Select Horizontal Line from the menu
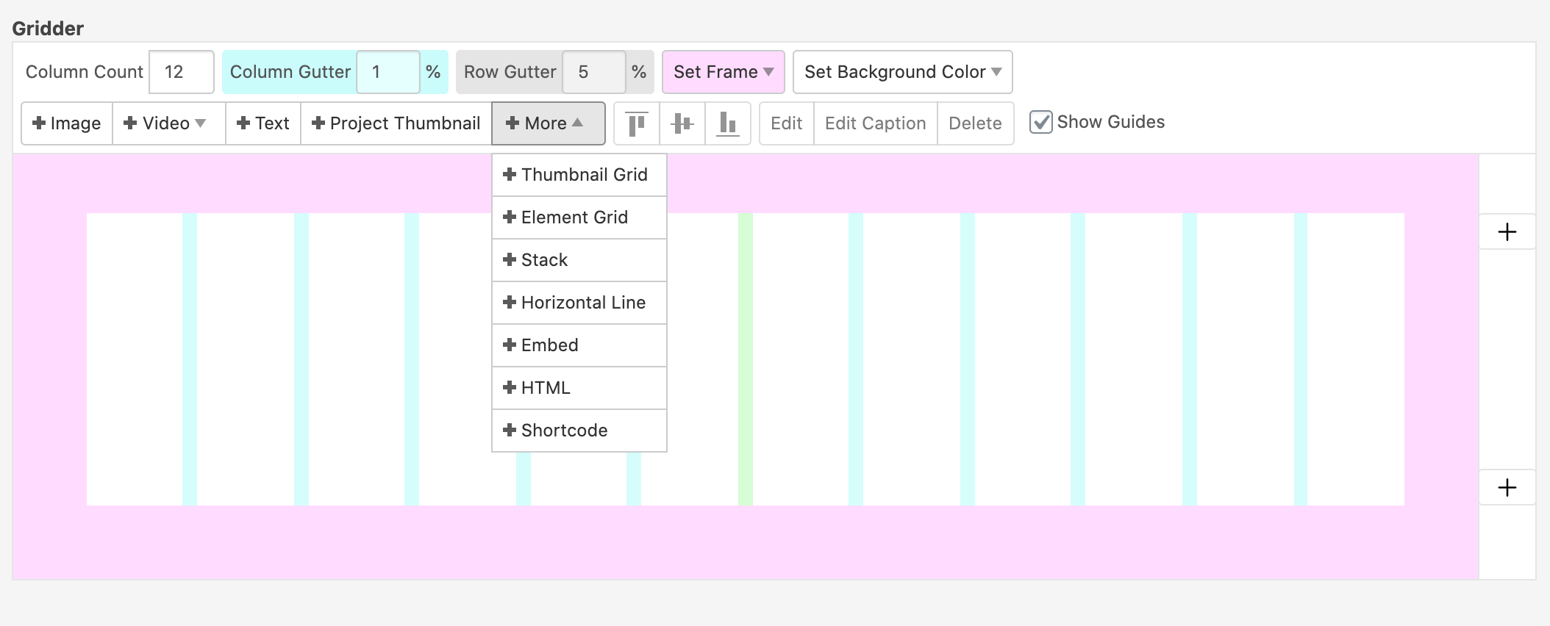1550x626 pixels. pos(579,303)
